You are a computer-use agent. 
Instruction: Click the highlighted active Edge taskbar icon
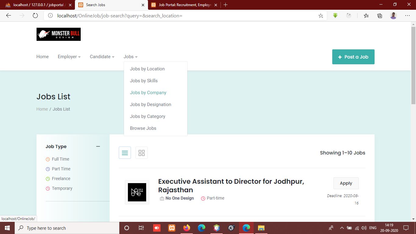246,228
